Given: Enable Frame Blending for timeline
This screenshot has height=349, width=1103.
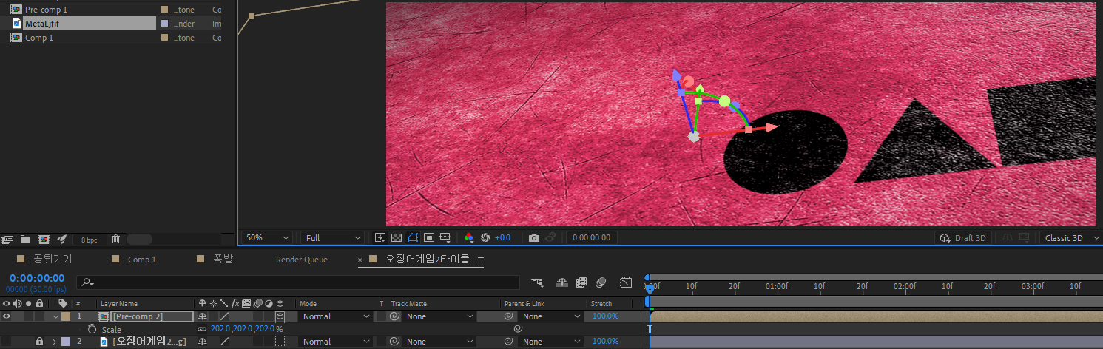Looking at the screenshot, I should pyautogui.click(x=581, y=282).
